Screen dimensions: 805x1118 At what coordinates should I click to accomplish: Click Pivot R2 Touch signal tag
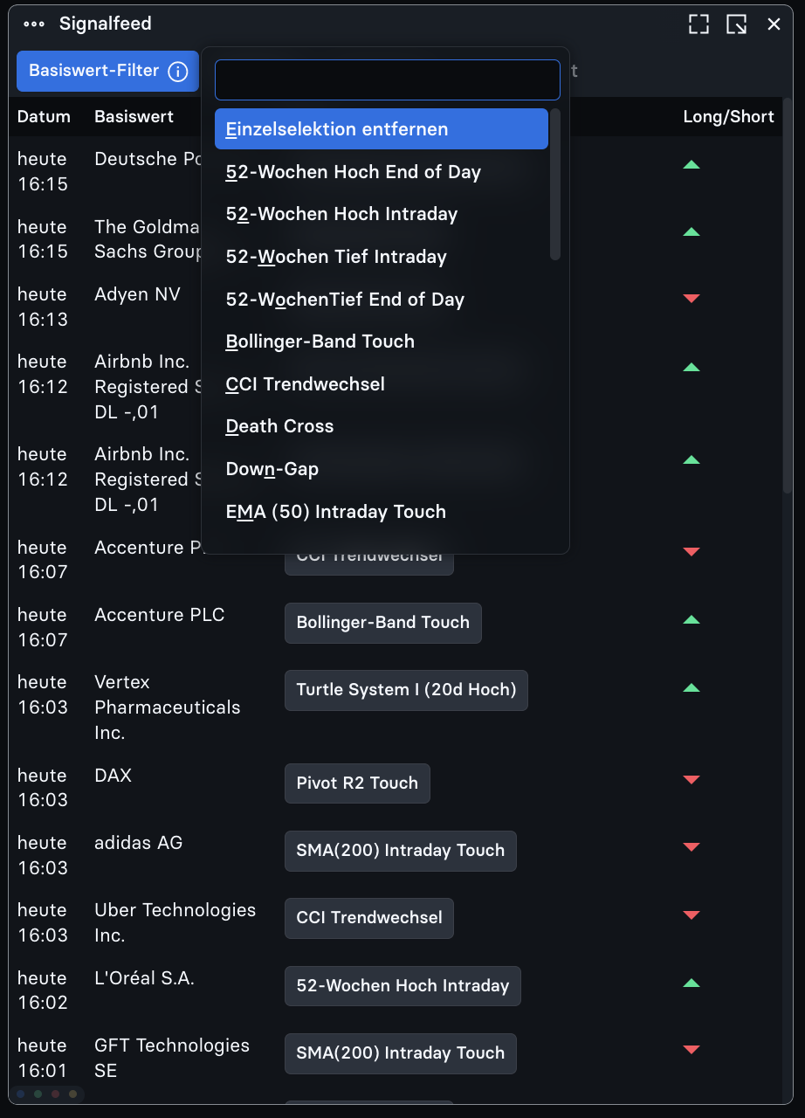pyautogui.click(x=357, y=783)
